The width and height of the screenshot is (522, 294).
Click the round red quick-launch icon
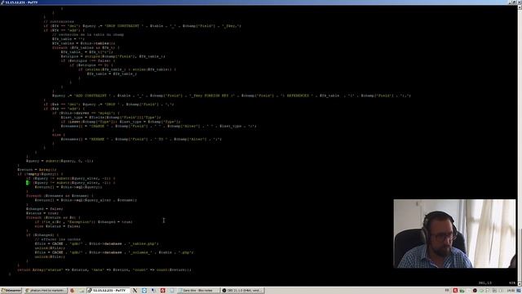pyautogui.click(x=72, y=291)
